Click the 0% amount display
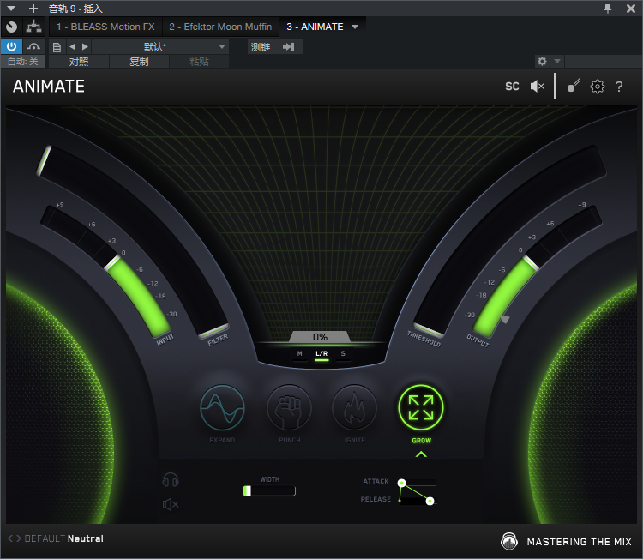 pyautogui.click(x=320, y=337)
